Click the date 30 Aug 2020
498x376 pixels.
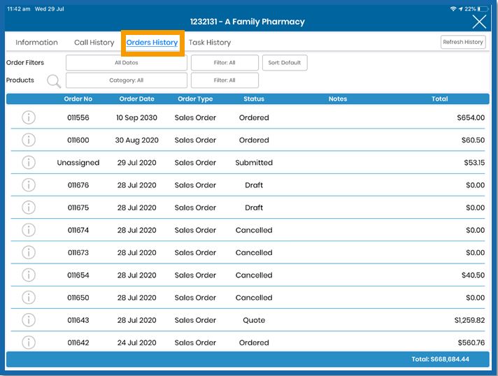136,140
